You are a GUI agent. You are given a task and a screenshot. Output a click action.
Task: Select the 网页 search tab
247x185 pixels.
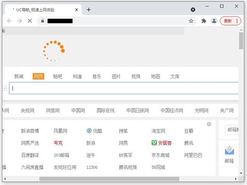pos(39,76)
